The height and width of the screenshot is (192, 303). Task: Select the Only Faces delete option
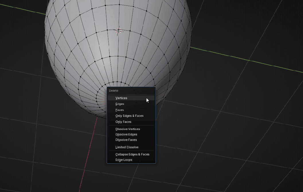[123, 122]
